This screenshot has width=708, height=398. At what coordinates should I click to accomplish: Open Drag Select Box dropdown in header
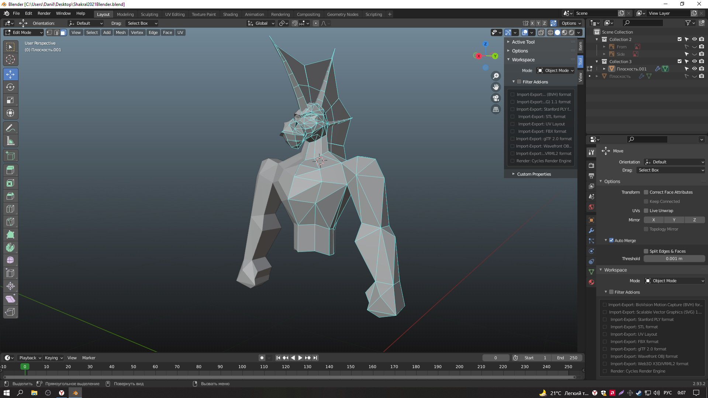pos(142,23)
